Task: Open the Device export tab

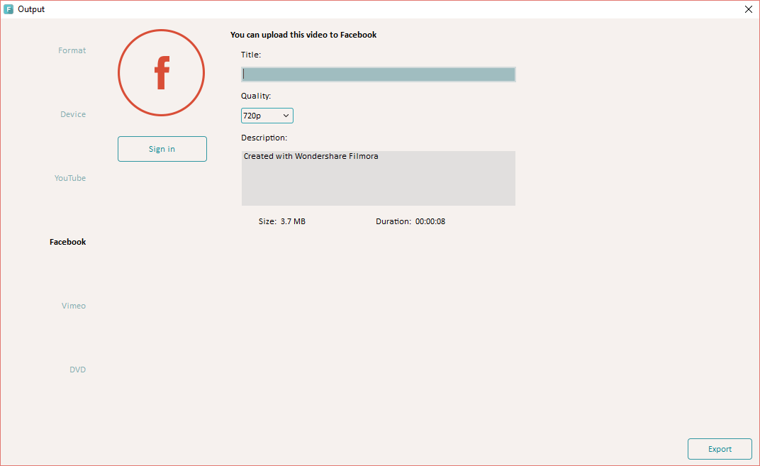Action: pyautogui.click(x=73, y=114)
